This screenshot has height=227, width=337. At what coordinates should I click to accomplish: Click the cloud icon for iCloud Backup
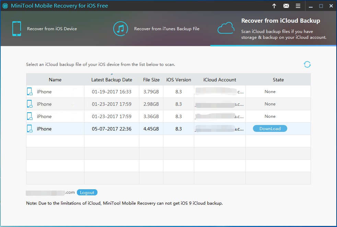click(226, 28)
